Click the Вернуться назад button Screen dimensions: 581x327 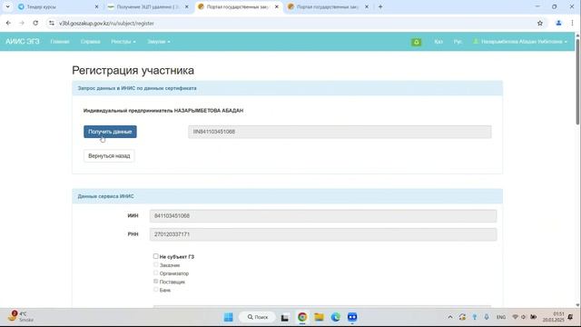[109, 155]
